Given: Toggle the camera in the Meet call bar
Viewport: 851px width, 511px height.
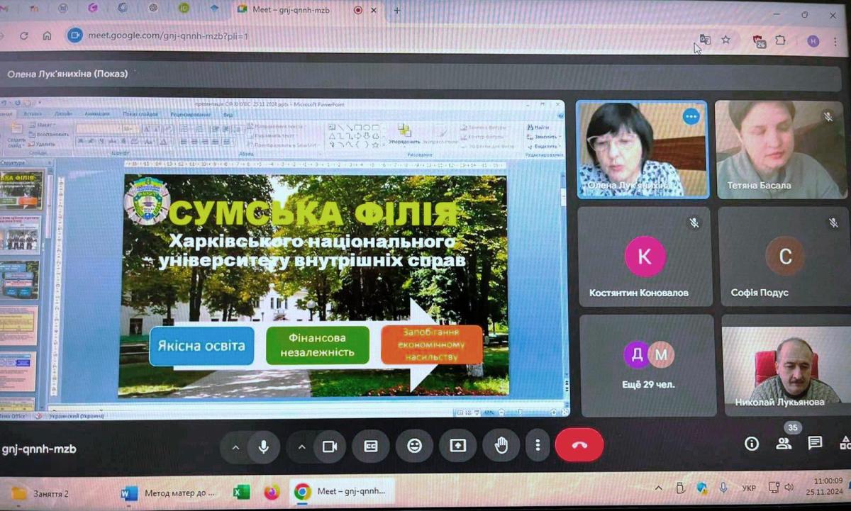Looking at the screenshot, I should point(329,447).
